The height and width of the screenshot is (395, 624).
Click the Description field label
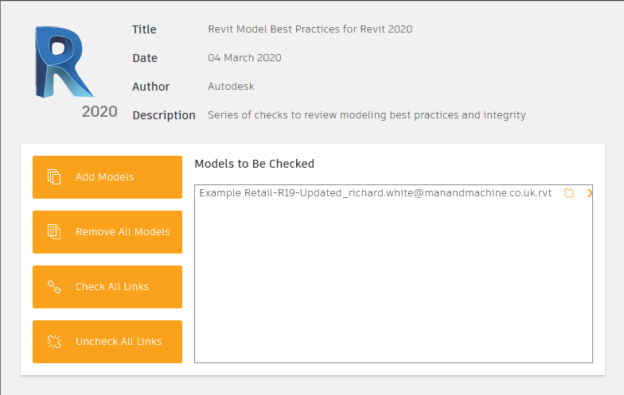164,115
